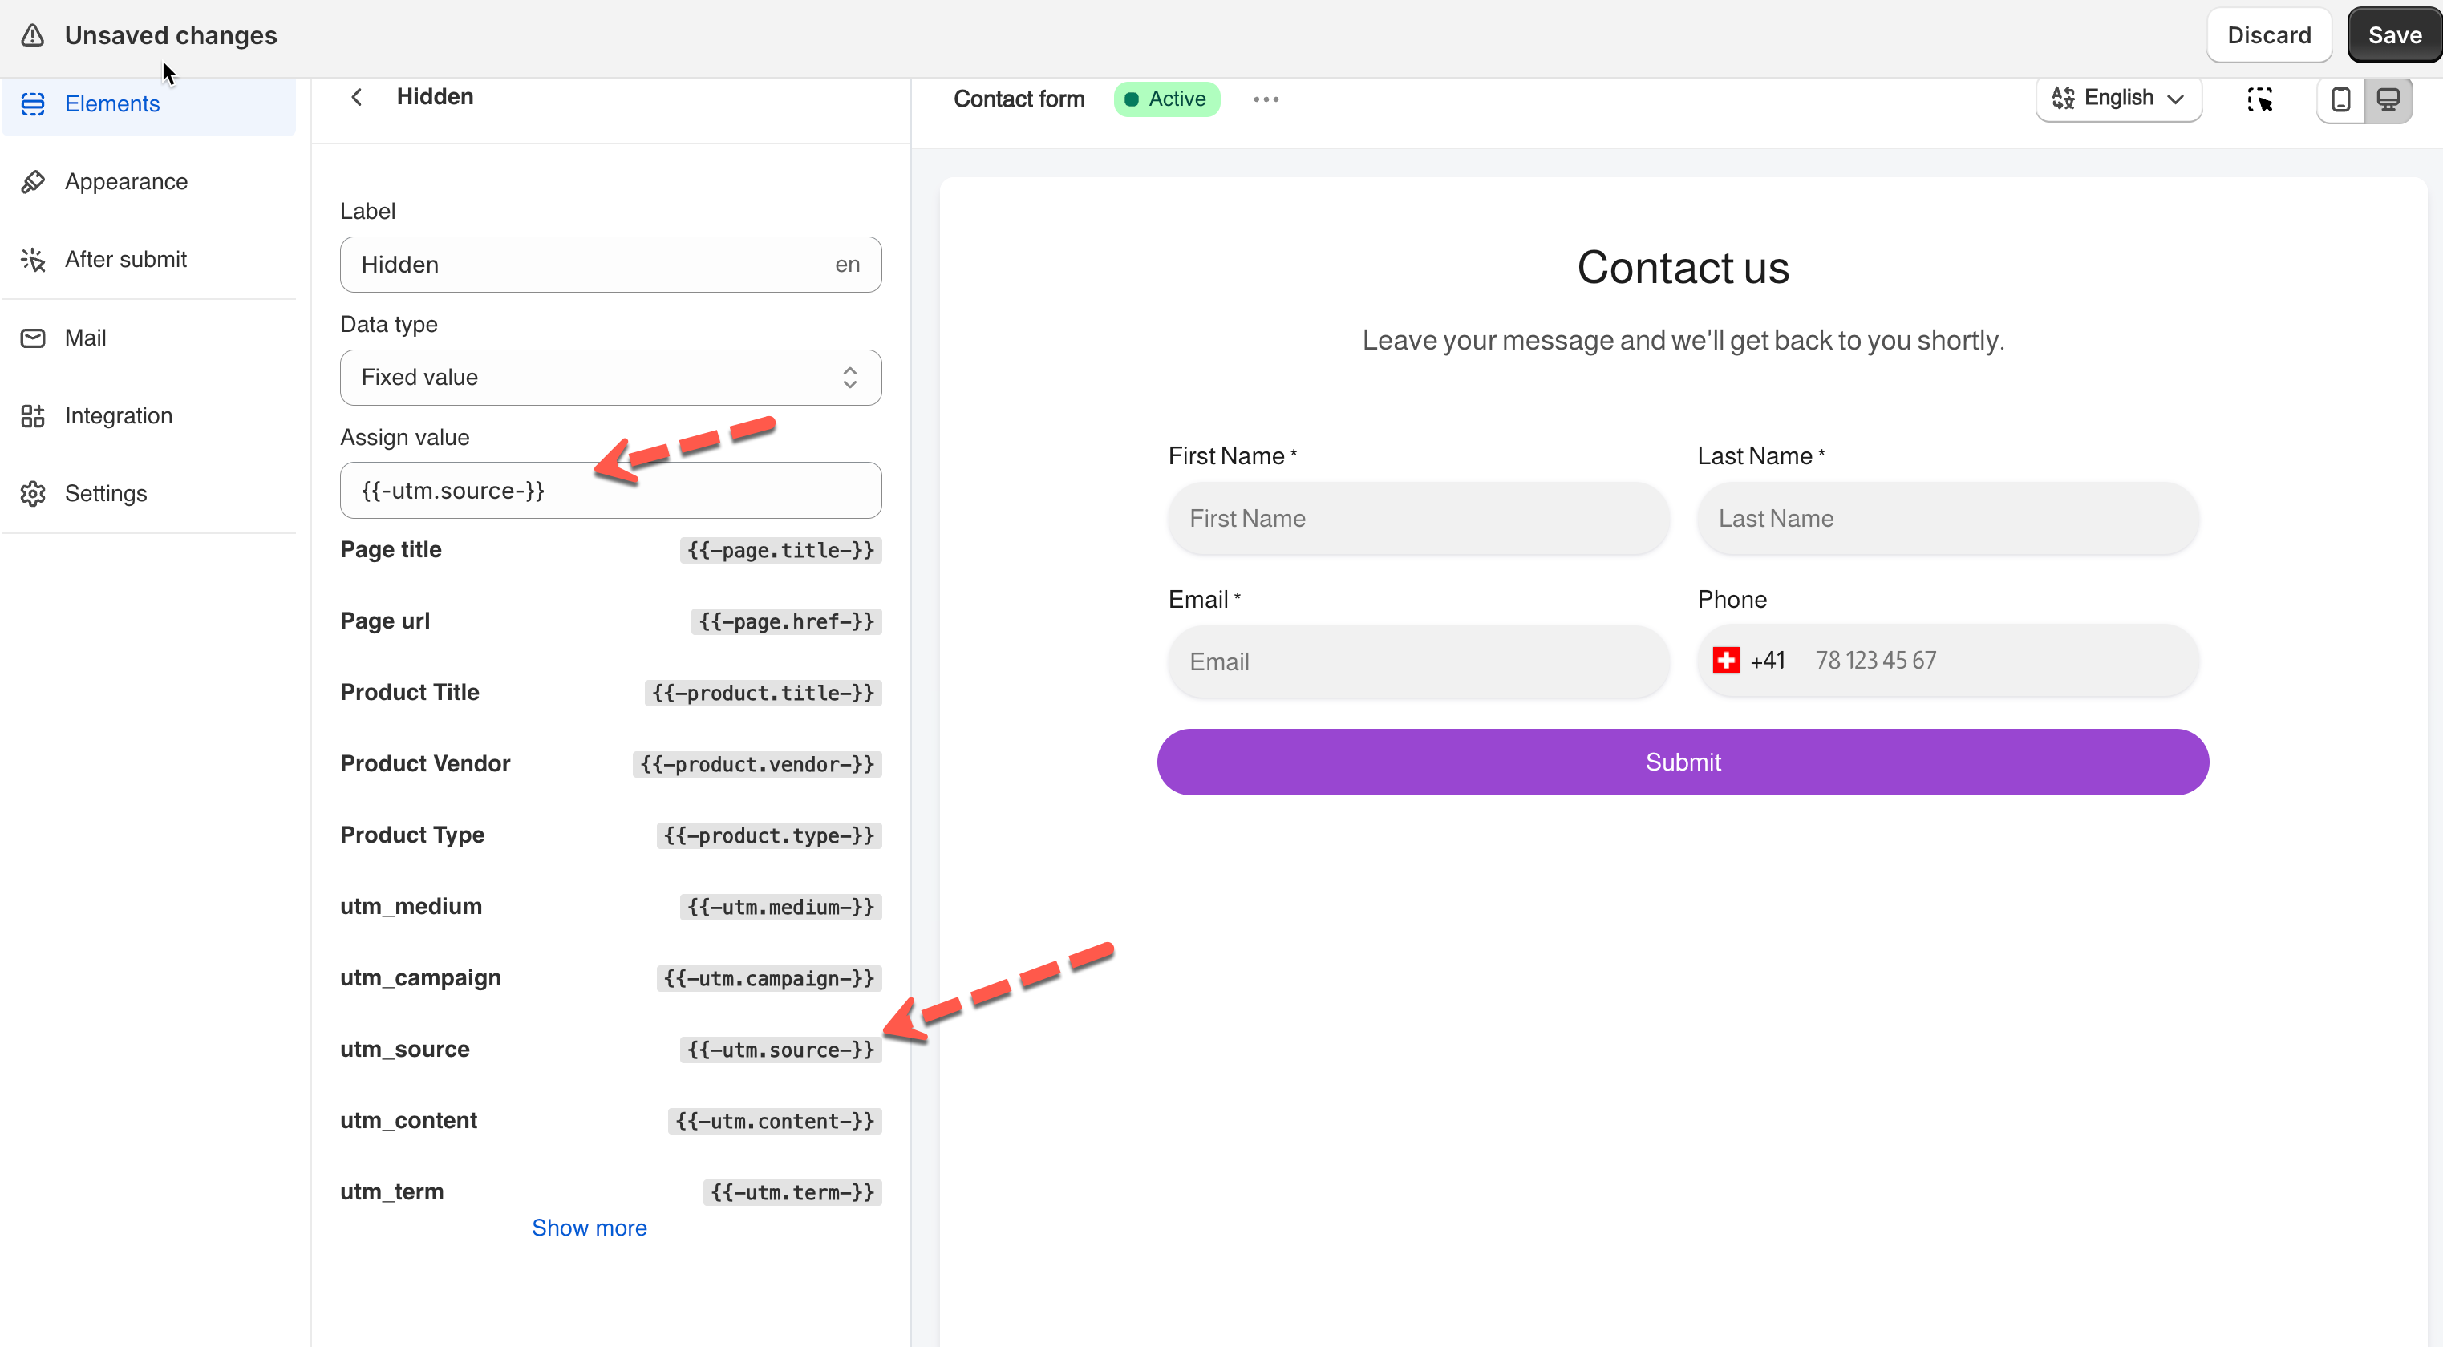
Task: Switch to mobile preview icon
Action: 2340,99
